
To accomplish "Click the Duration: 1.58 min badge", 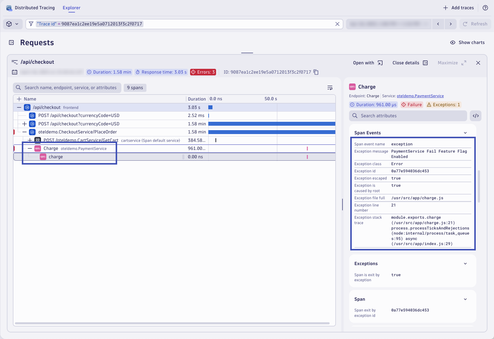I will (109, 72).
